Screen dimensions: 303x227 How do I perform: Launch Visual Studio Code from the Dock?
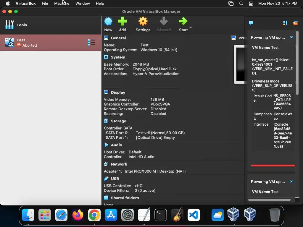tap(194, 215)
